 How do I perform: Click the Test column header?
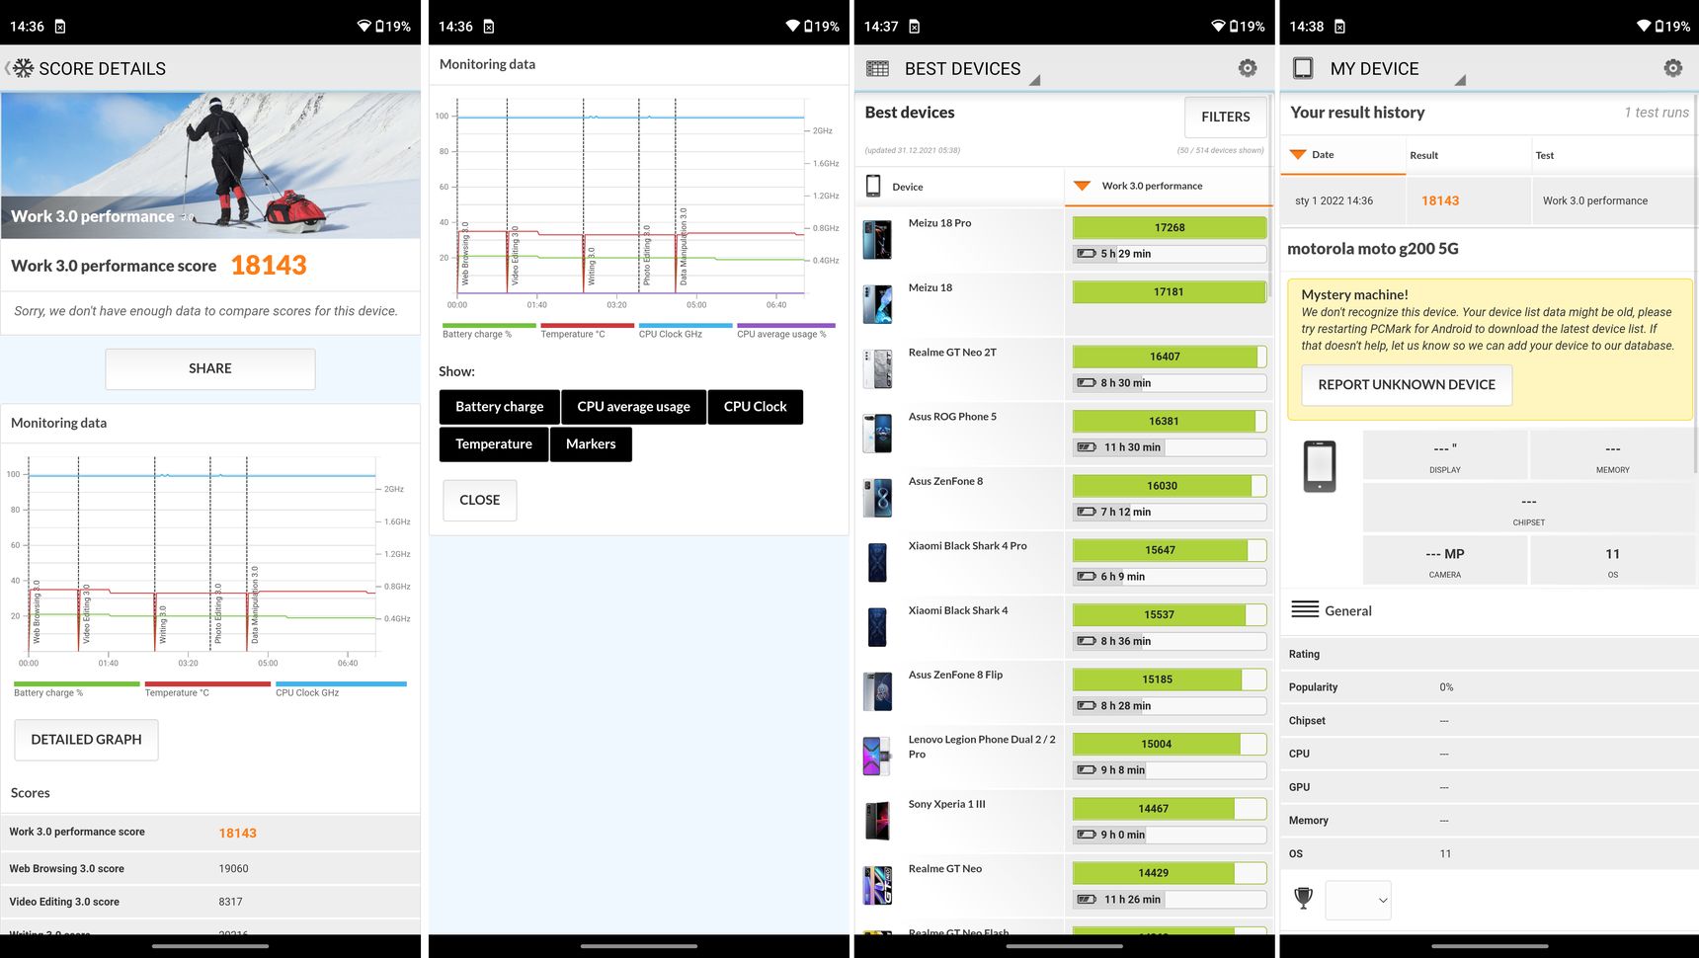tap(1614, 155)
